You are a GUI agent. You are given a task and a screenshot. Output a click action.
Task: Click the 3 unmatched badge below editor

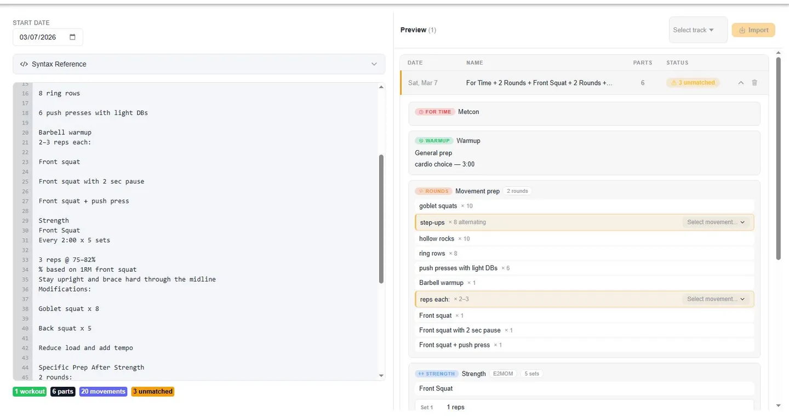coord(153,392)
